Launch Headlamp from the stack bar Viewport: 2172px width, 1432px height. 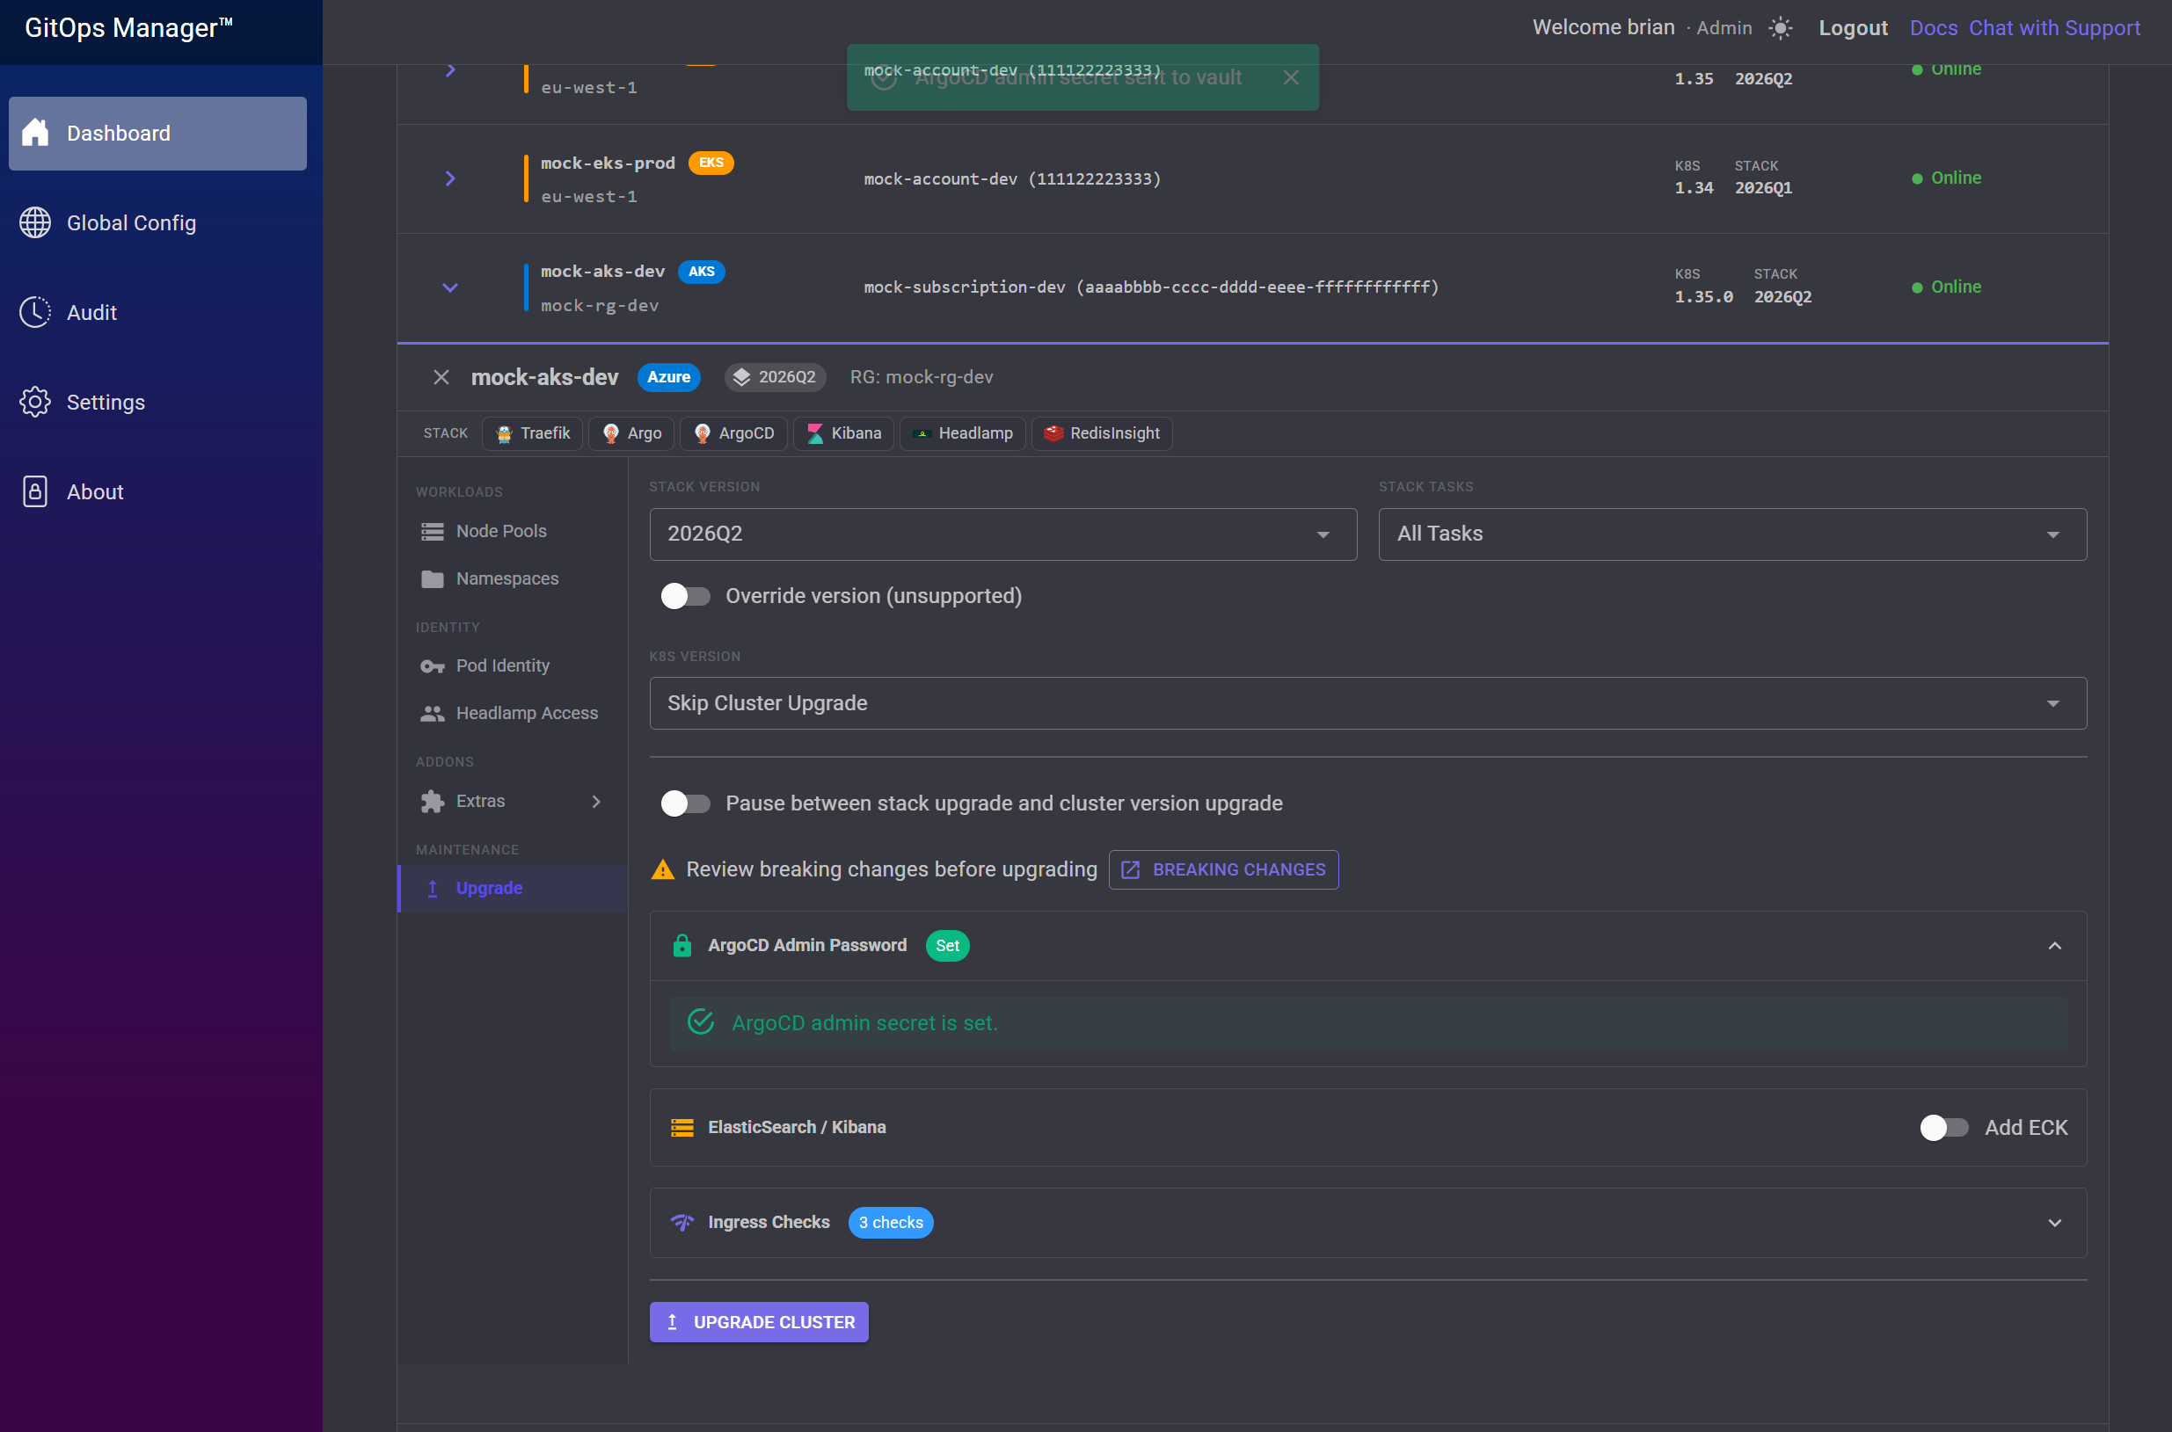963,433
